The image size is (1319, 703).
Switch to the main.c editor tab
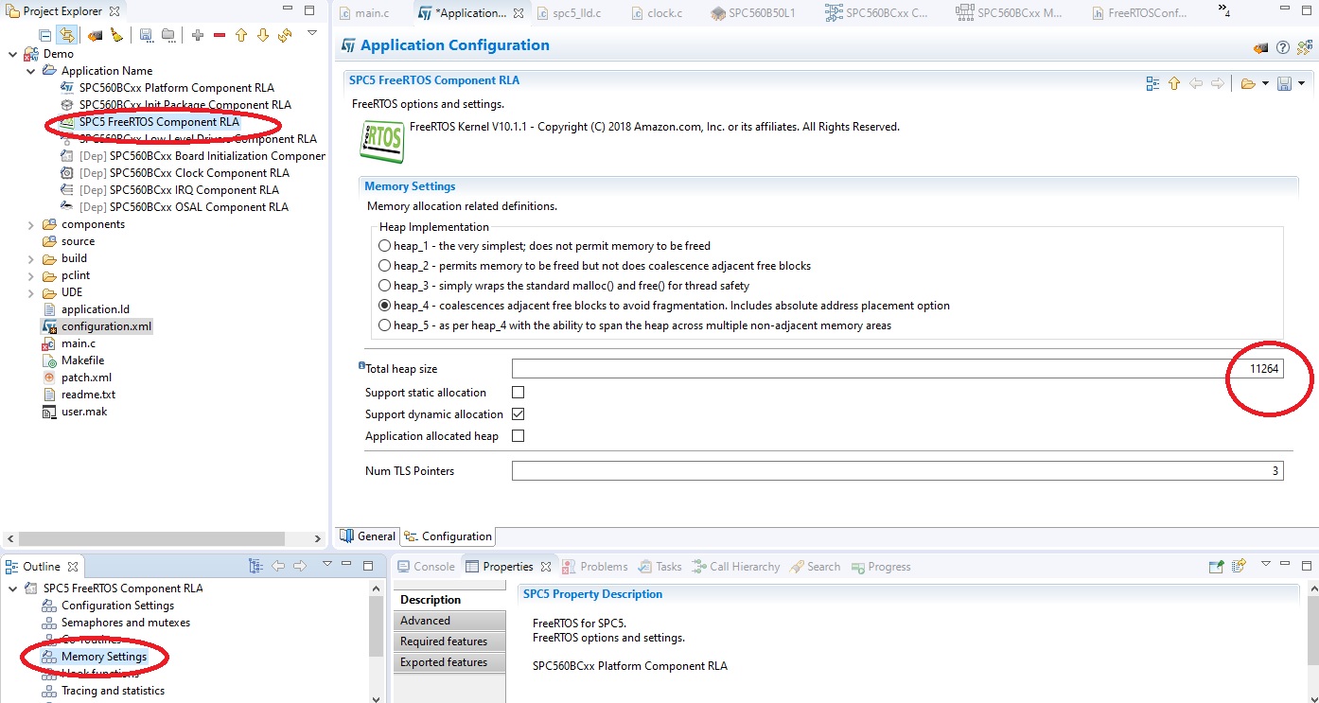[x=364, y=13]
